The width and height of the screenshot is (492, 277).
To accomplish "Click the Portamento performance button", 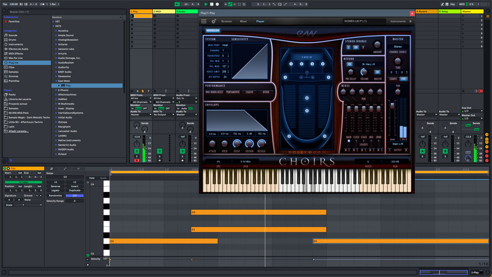I will click(x=232, y=92).
